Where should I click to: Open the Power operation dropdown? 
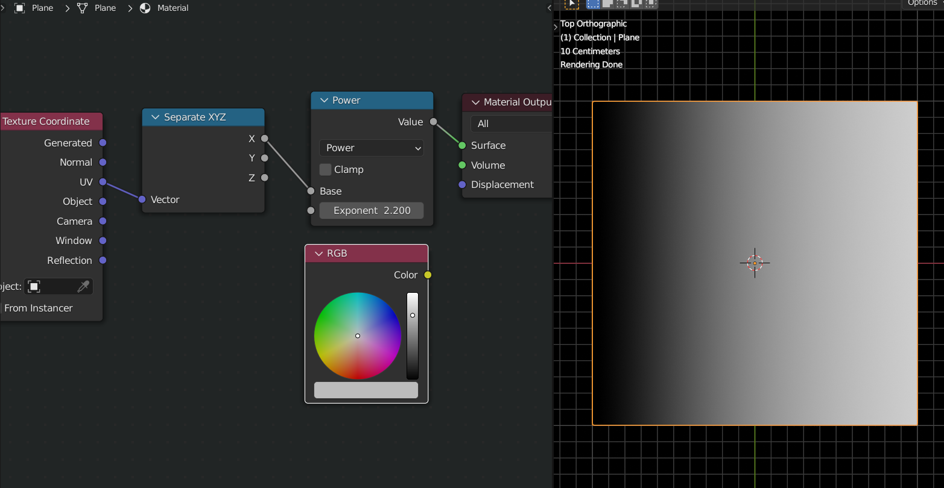[371, 148]
